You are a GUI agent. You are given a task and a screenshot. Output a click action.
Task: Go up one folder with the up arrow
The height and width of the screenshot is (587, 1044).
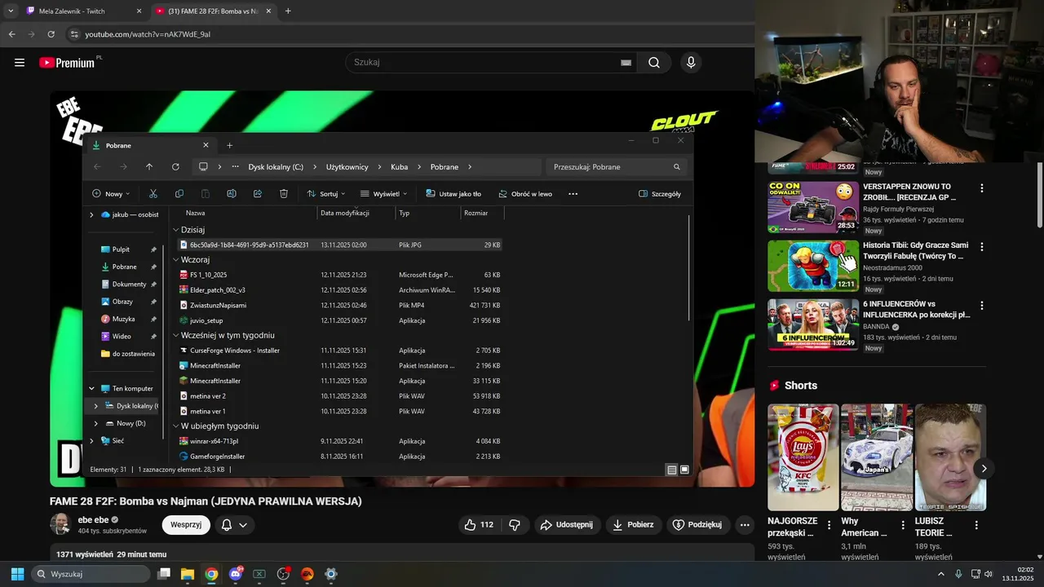(149, 167)
